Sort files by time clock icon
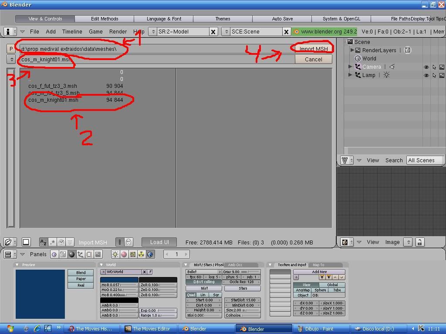 tap(61, 242)
